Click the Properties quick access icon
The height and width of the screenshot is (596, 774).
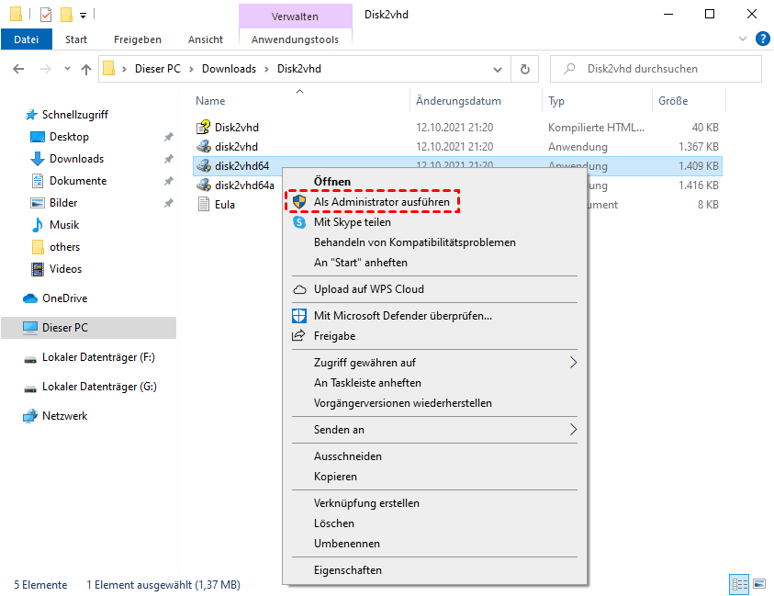[x=46, y=15]
